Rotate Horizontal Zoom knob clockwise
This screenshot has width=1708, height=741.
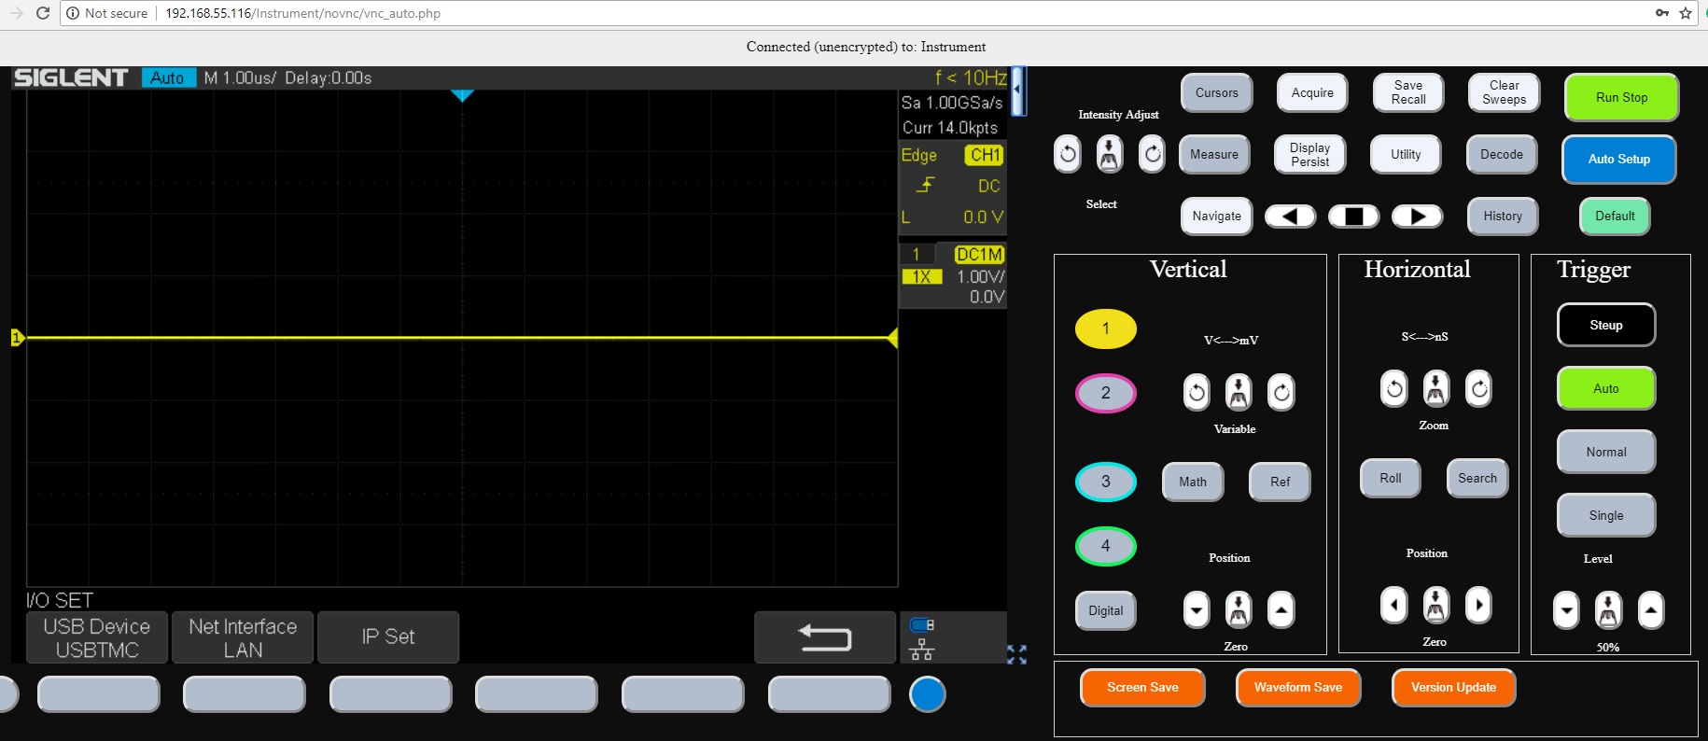coord(1478,389)
